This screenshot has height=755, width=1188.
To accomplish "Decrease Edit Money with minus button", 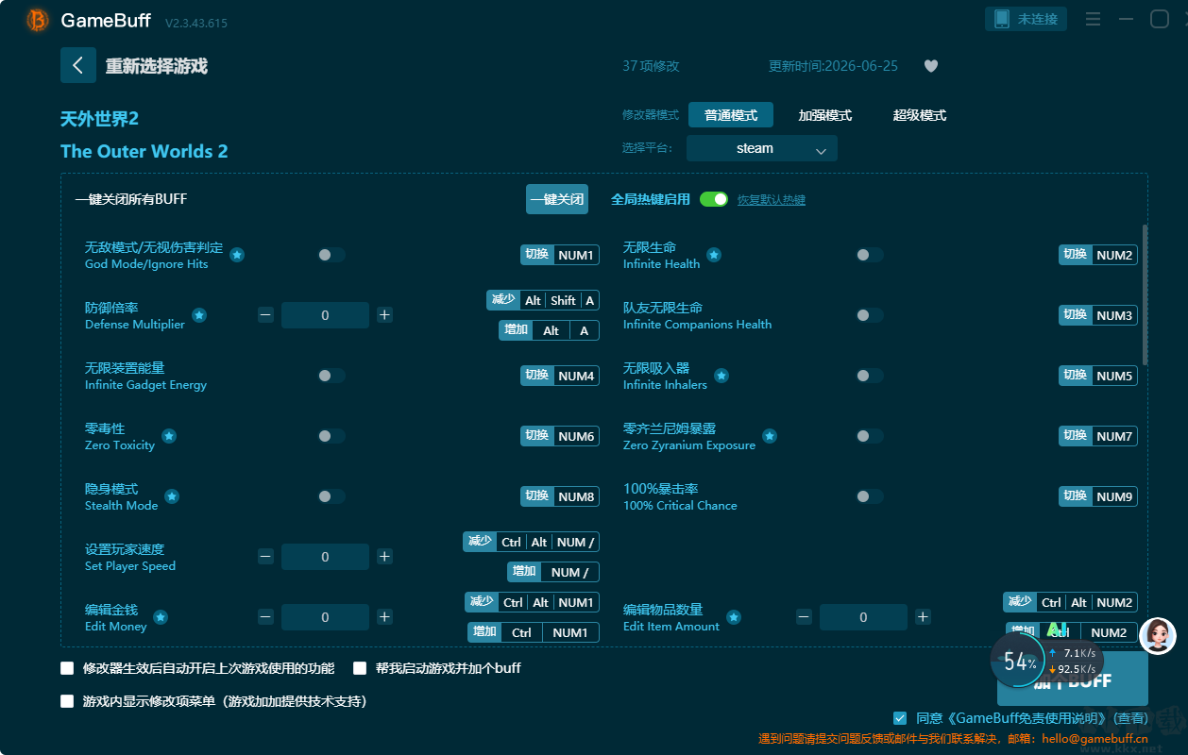I will (265, 617).
